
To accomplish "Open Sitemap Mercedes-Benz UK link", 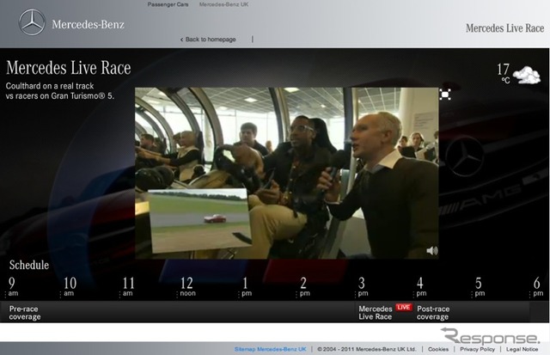I will click(270, 349).
